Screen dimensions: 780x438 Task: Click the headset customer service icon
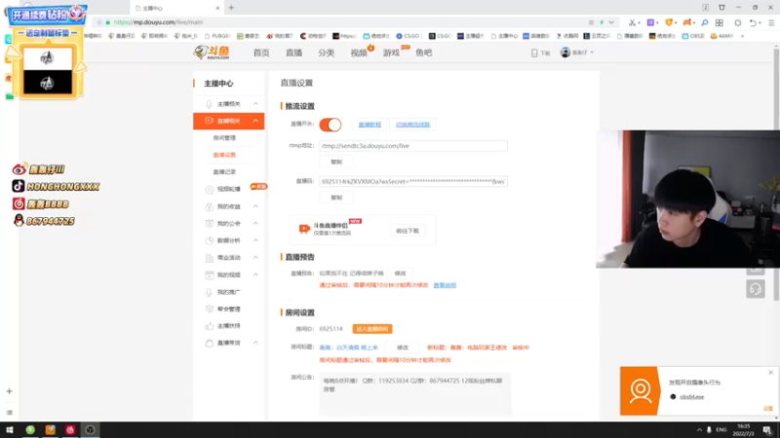click(755, 288)
